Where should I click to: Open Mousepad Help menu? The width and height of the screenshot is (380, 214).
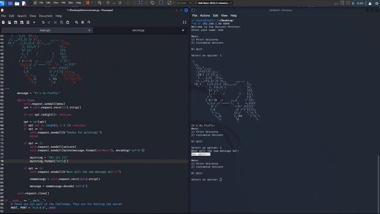coord(59,16)
